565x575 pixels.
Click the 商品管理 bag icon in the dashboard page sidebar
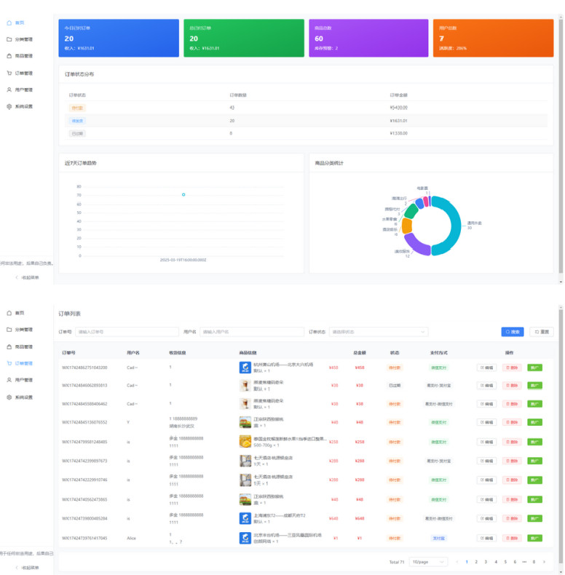(9, 56)
